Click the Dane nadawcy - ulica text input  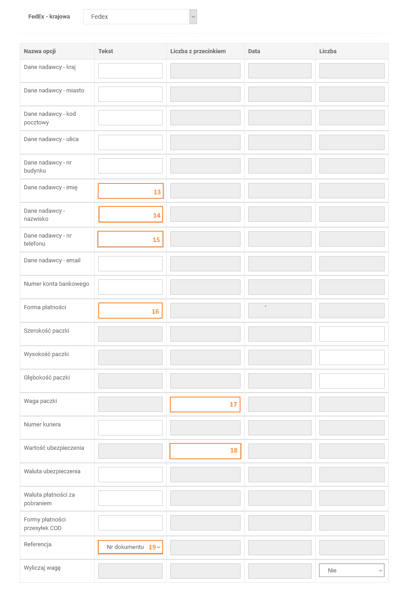point(130,142)
